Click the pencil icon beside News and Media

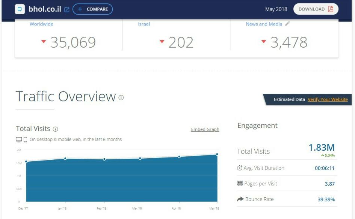pyautogui.click(x=287, y=24)
